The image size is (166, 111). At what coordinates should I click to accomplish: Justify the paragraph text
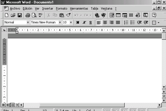[x=118, y=23]
